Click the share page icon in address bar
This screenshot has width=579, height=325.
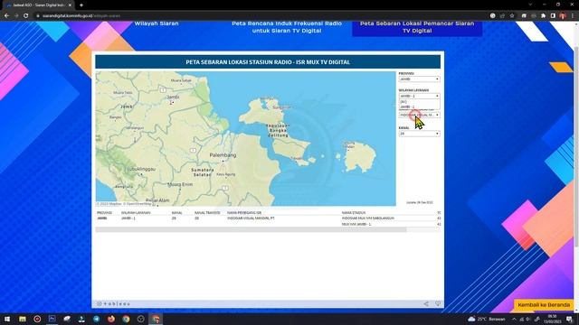(x=502, y=16)
